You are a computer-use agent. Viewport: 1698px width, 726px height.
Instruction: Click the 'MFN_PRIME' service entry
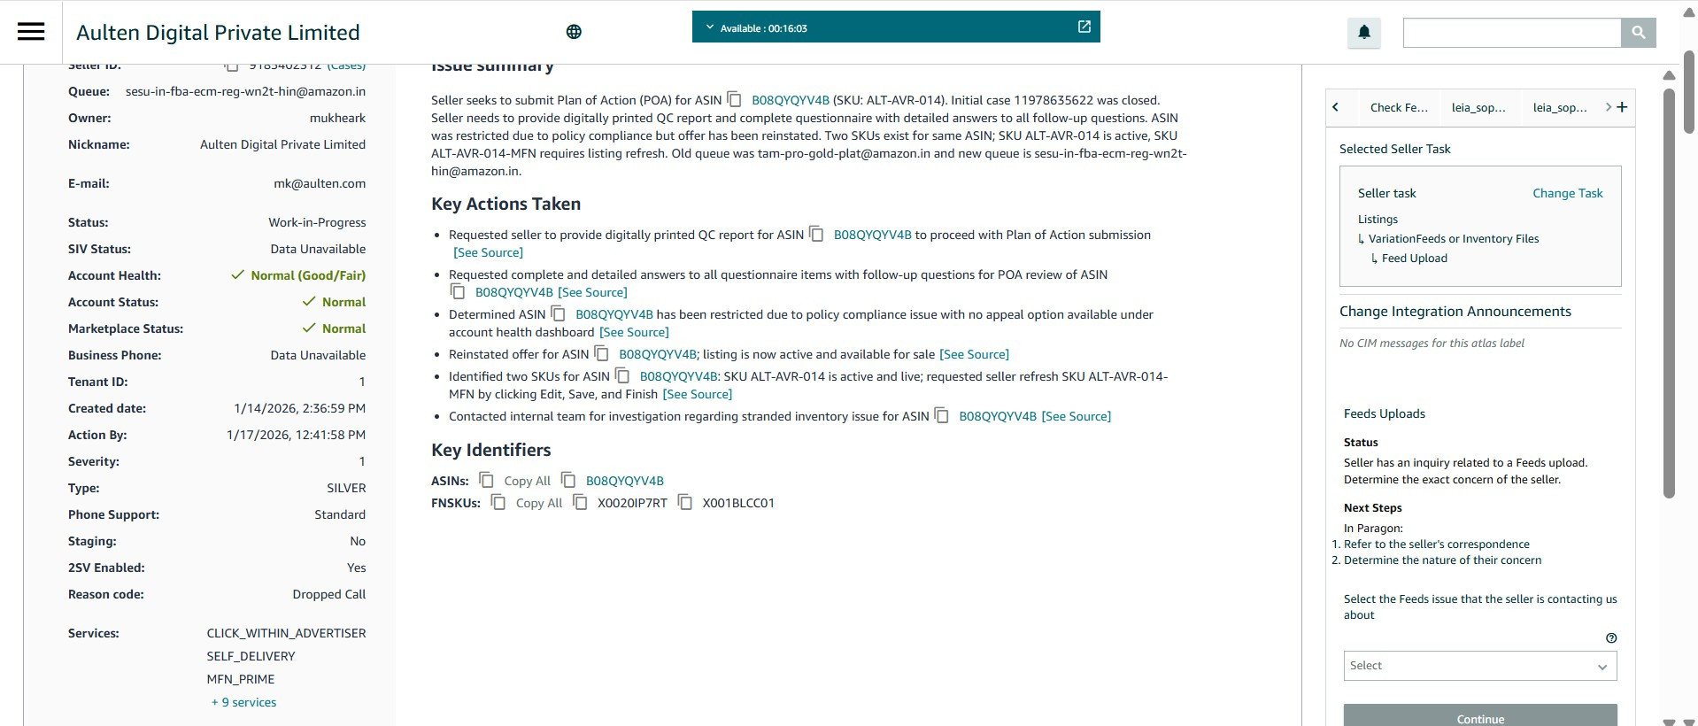(241, 679)
